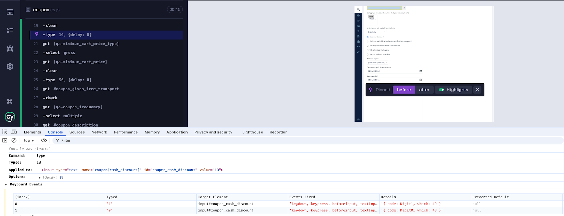Click the console Filter input field
564x216 pixels.
click(141, 141)
